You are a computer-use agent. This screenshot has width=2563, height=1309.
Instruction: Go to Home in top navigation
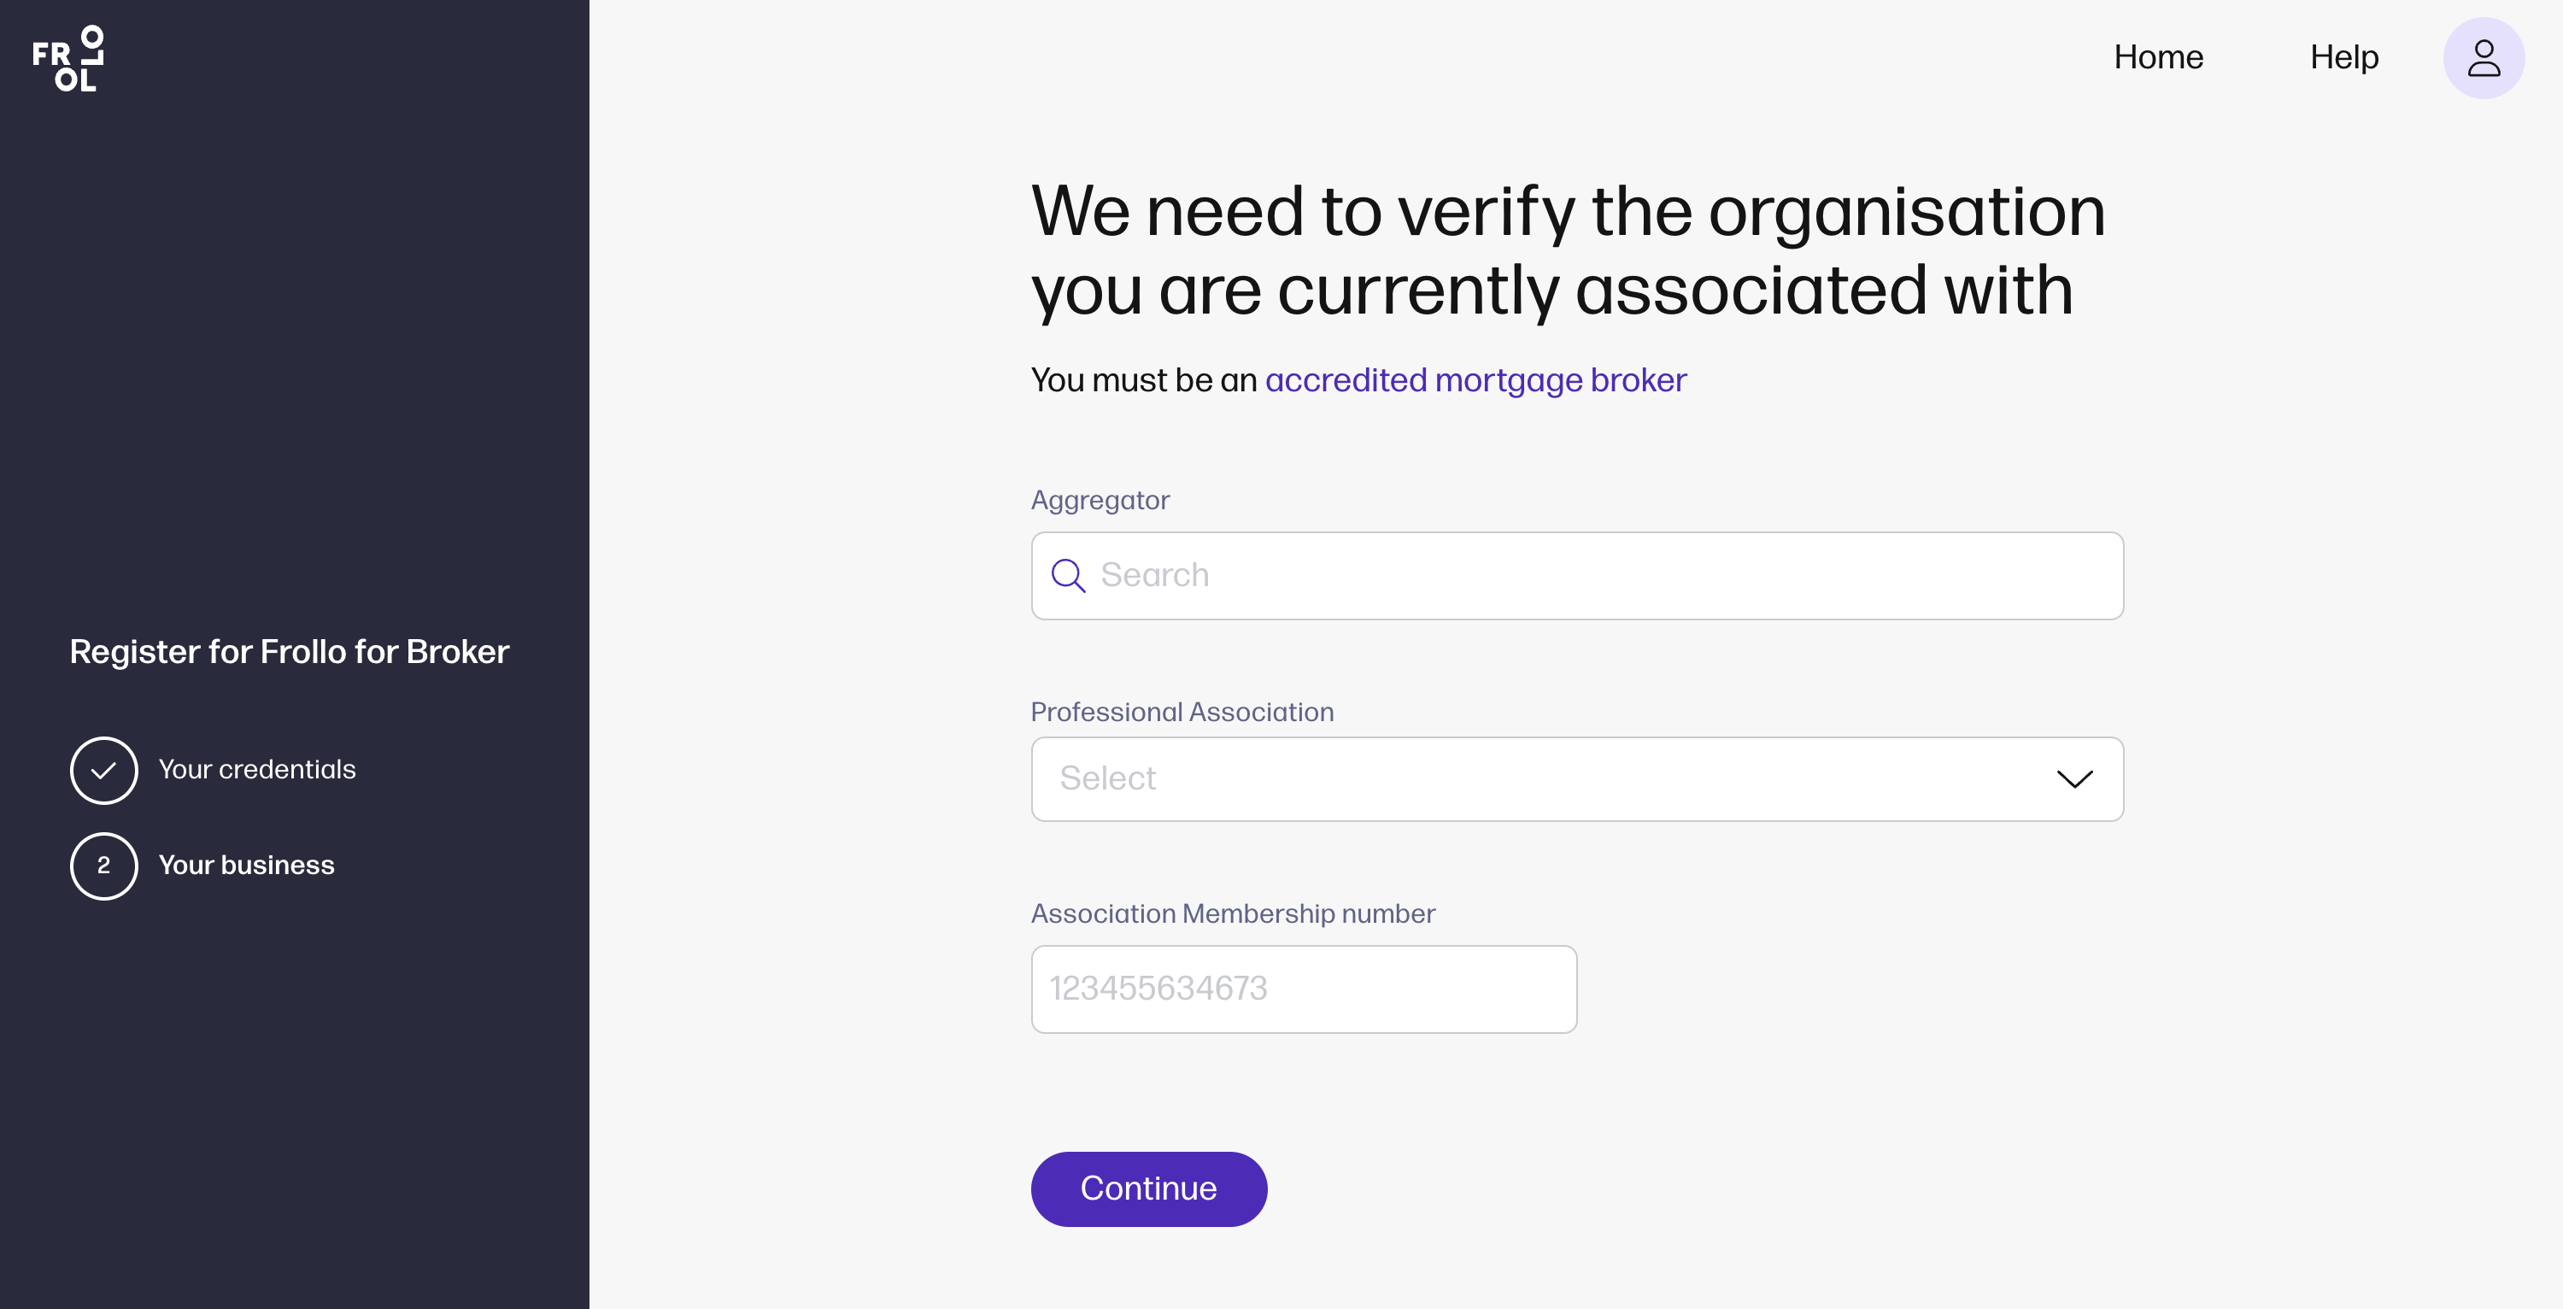pyautogui.click(x=2158, y=58)
